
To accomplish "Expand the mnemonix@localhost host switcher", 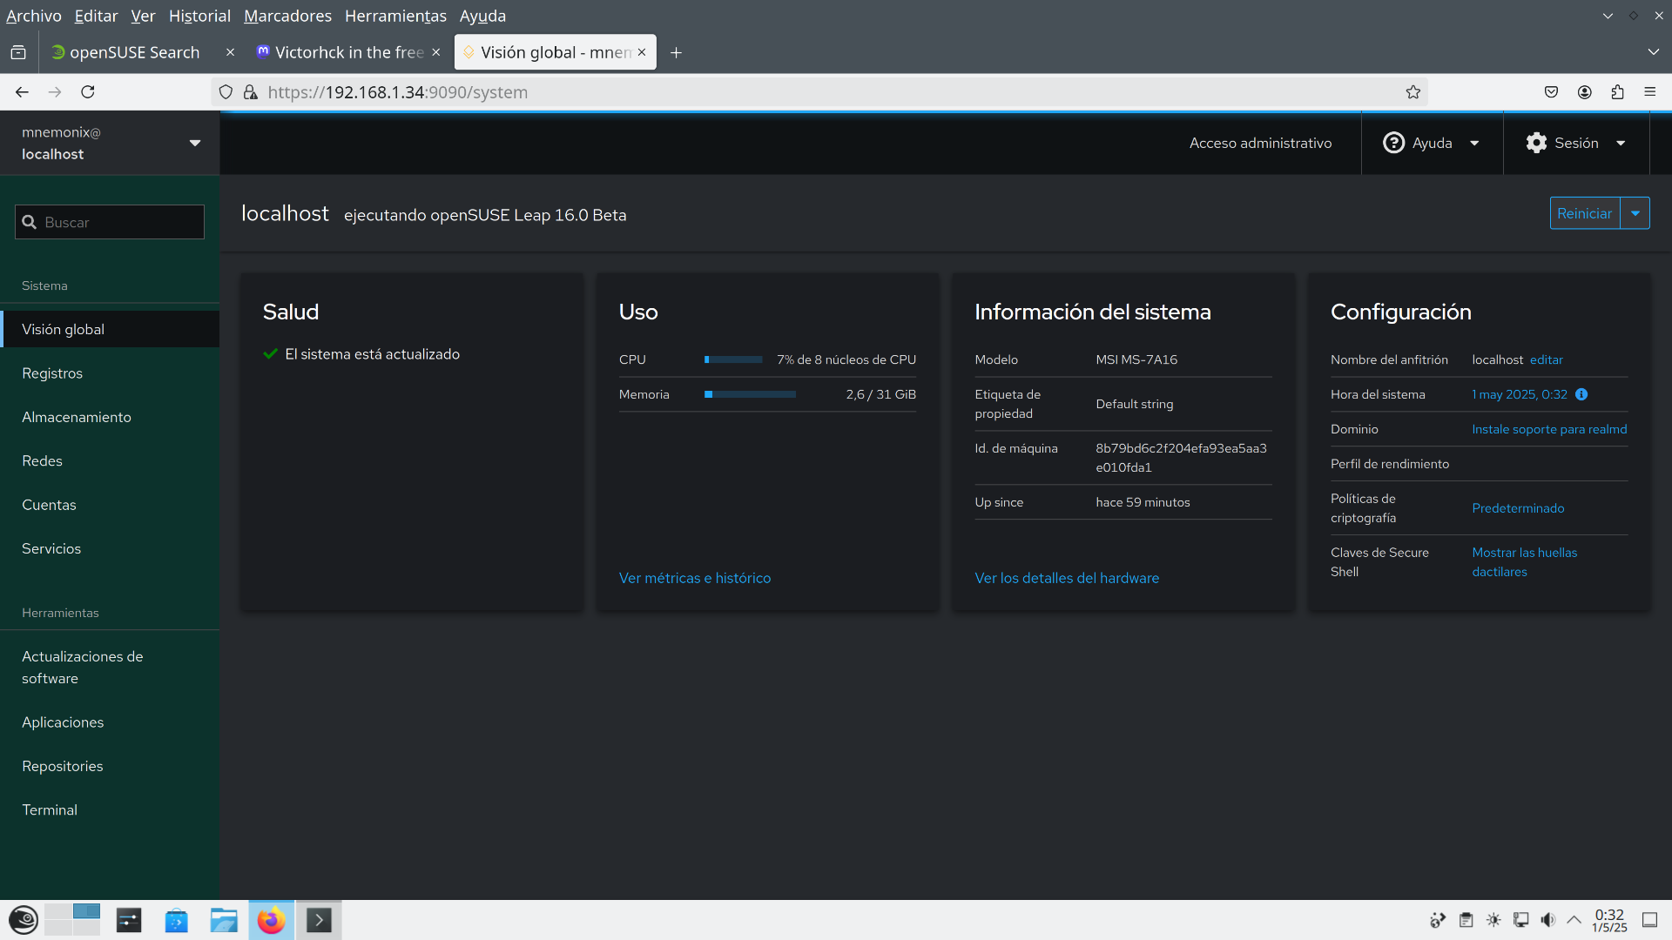I will coord(110,143).
